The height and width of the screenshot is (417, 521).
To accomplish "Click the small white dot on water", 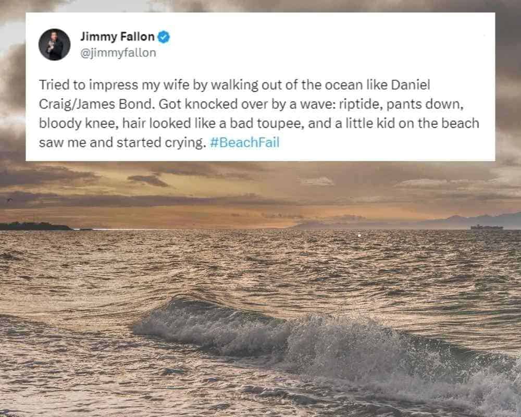I will pyautogui.click(x=359, y=236).
